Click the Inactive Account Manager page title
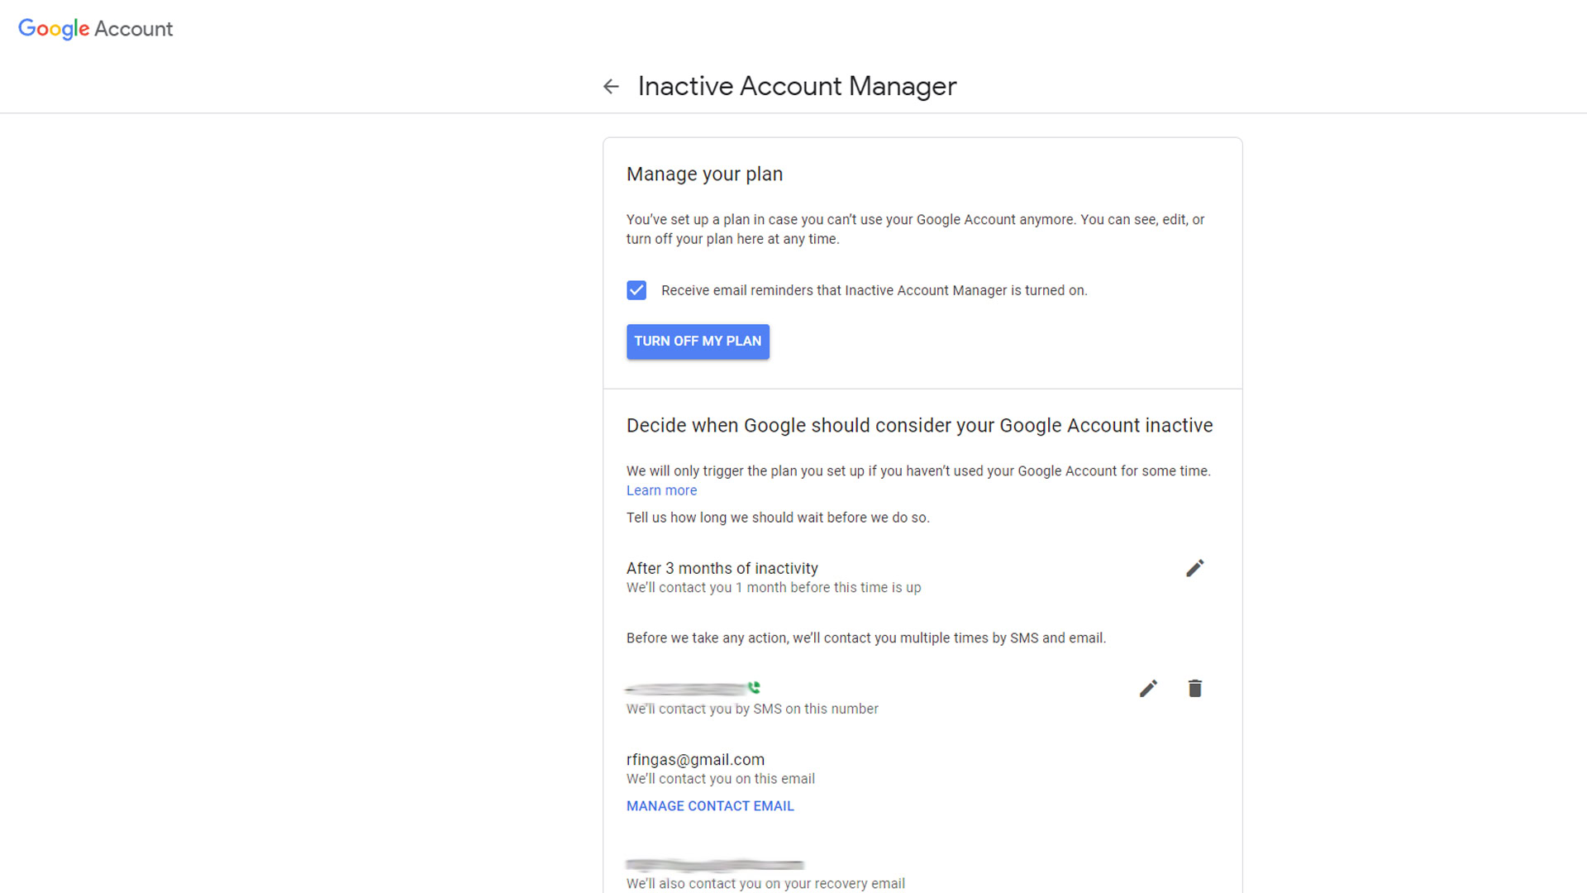Viewport: 1587px width, 893px height. pyautogui.click(x=797, y=86)
